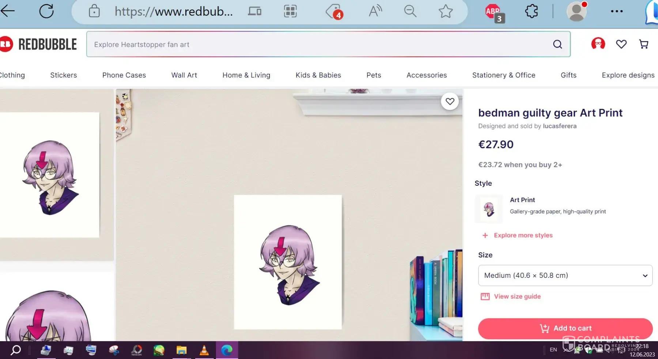
Task: Open the Pets category
Action: click(374, 75)
